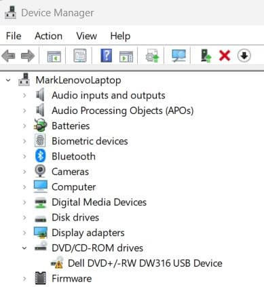Expand Audio Processing Objects (APOs) chevron
Viewport: 264px width, 287px height.
pos(24,111)
